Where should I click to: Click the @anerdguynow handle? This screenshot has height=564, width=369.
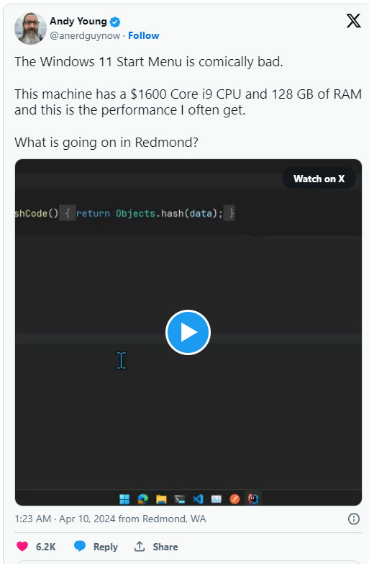point(85,35)
